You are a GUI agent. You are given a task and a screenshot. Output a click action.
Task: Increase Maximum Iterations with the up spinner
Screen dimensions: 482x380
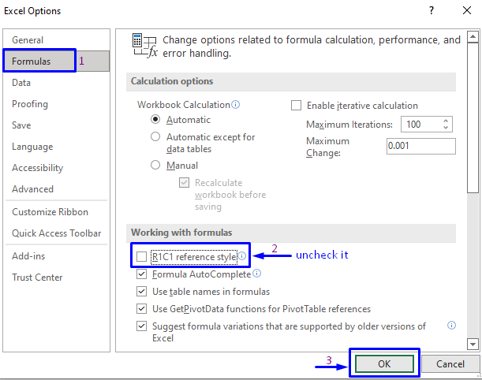446,121
